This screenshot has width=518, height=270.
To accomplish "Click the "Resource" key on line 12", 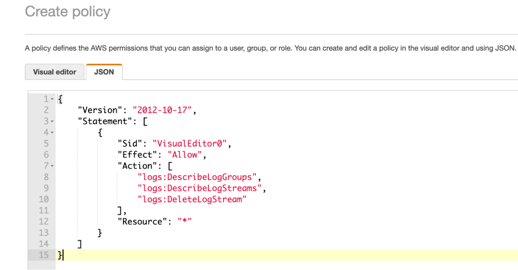I will [142, 222].
